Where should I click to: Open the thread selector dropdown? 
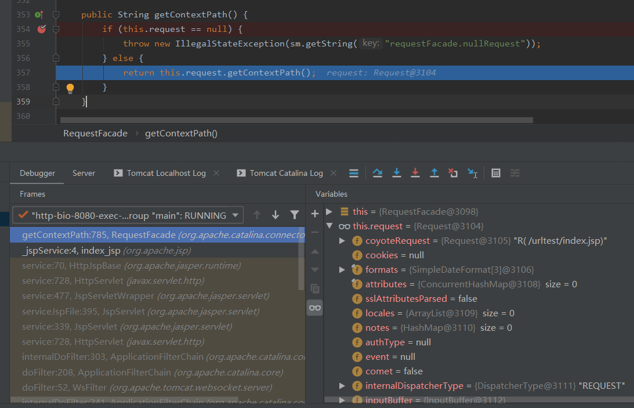pos(236,215)
